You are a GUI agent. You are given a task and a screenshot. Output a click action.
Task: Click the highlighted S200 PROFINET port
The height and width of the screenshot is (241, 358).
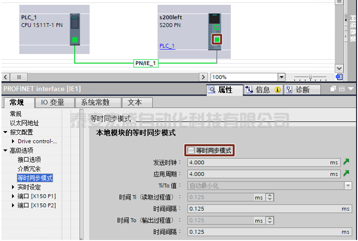pyautogui.click(x=217, y=39)
